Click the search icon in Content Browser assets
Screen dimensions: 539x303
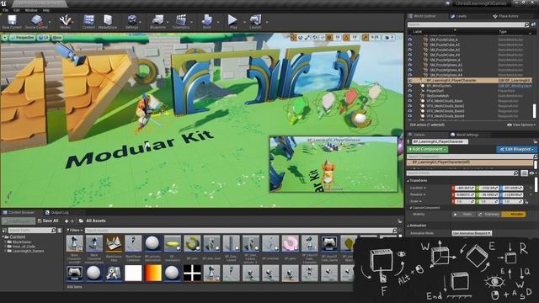point(395,231)
